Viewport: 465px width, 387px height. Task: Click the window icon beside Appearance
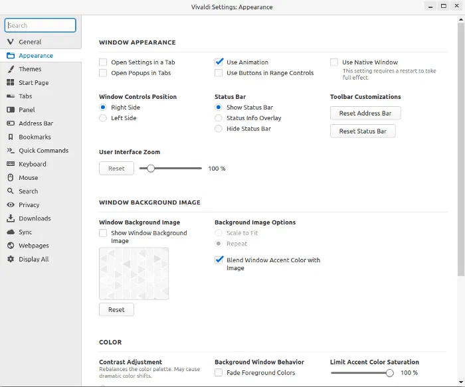tap(11, 55)
